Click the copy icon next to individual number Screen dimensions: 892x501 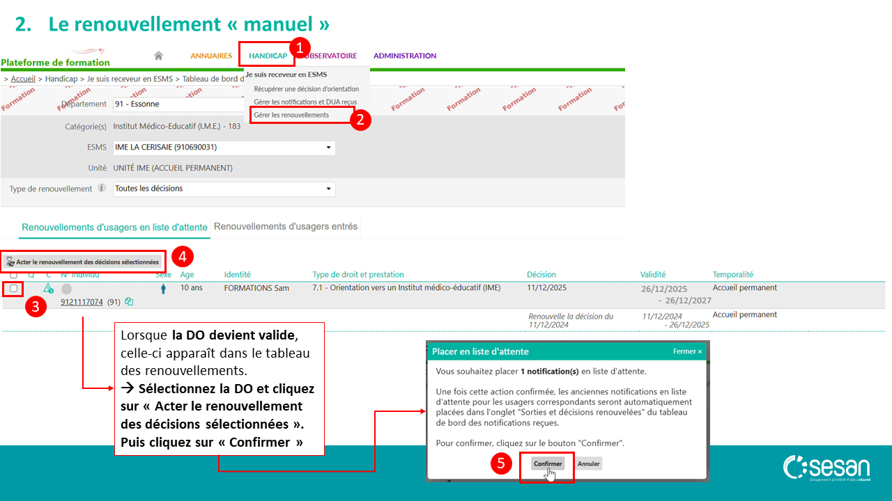[129, 302]
